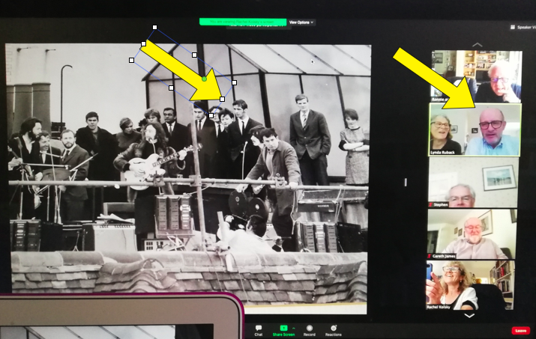536x339 pixels.
Task: Click the Stephen name label
Action: (x=440, y=204)
